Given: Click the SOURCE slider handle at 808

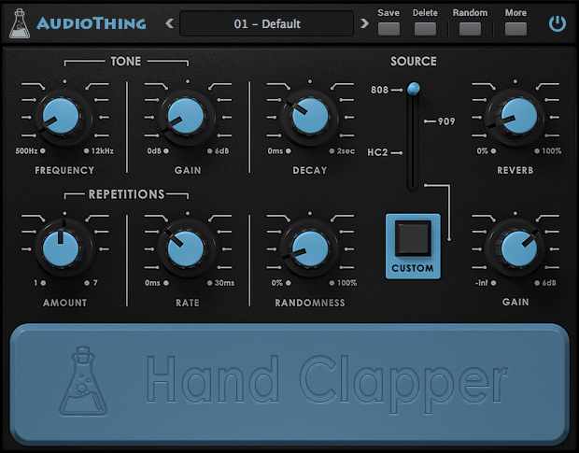Looking at the screenshot, I should (413, 89).
